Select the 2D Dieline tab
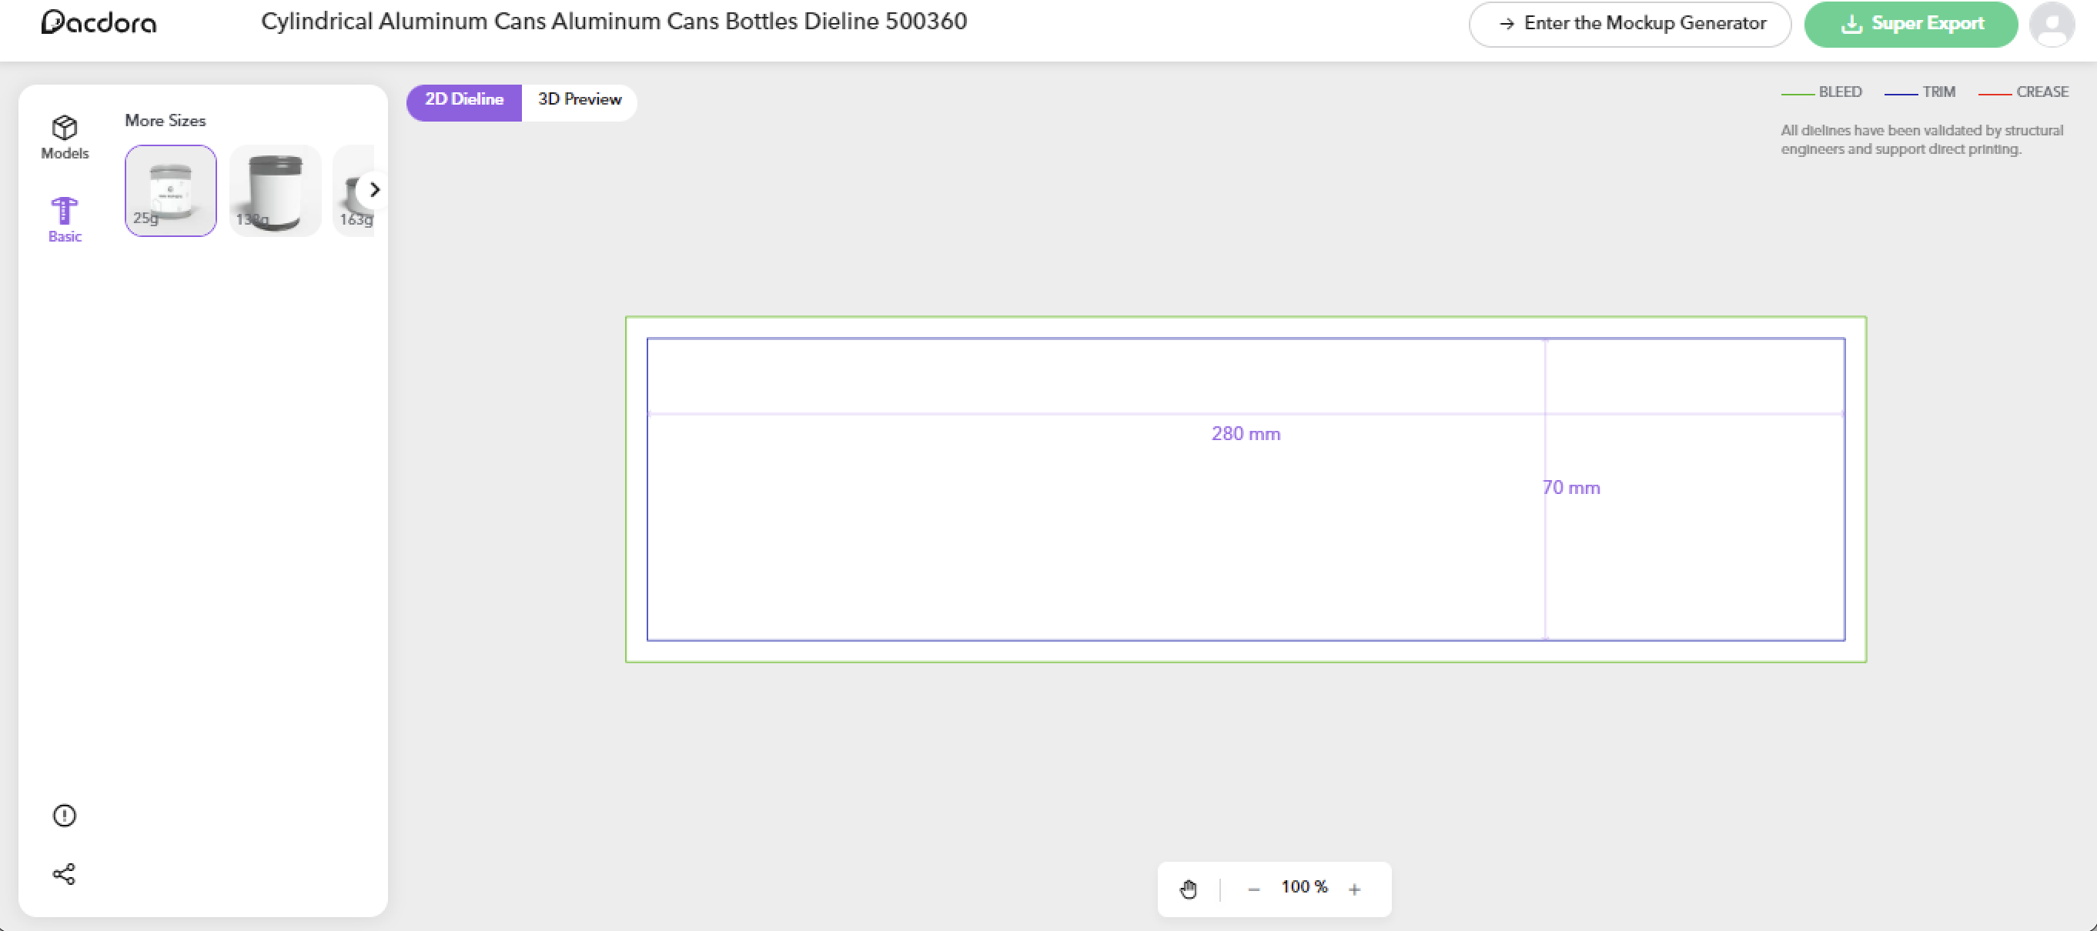 (x=466, y=98)
